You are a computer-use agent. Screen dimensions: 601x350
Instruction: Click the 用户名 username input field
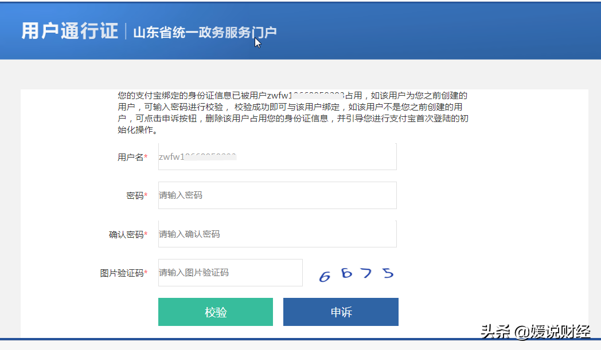(277, 156)
